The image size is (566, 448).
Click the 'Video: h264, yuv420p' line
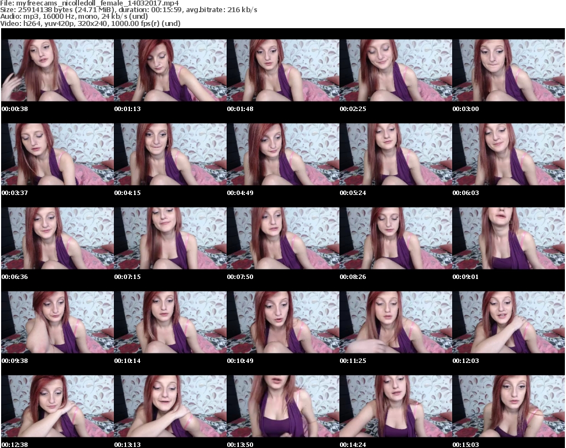[x=90, y=23]
